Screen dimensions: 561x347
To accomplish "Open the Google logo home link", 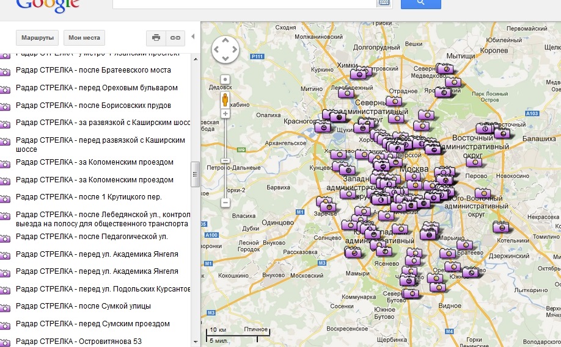I will [x=48, y=5].
